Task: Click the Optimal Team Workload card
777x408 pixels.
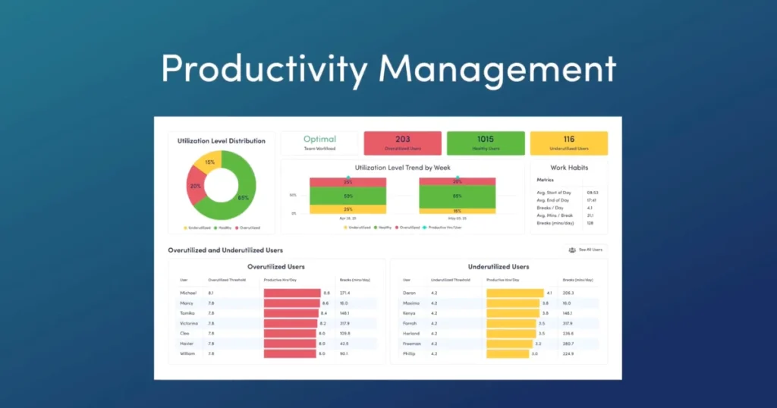Action: click(x=319, y=143)
